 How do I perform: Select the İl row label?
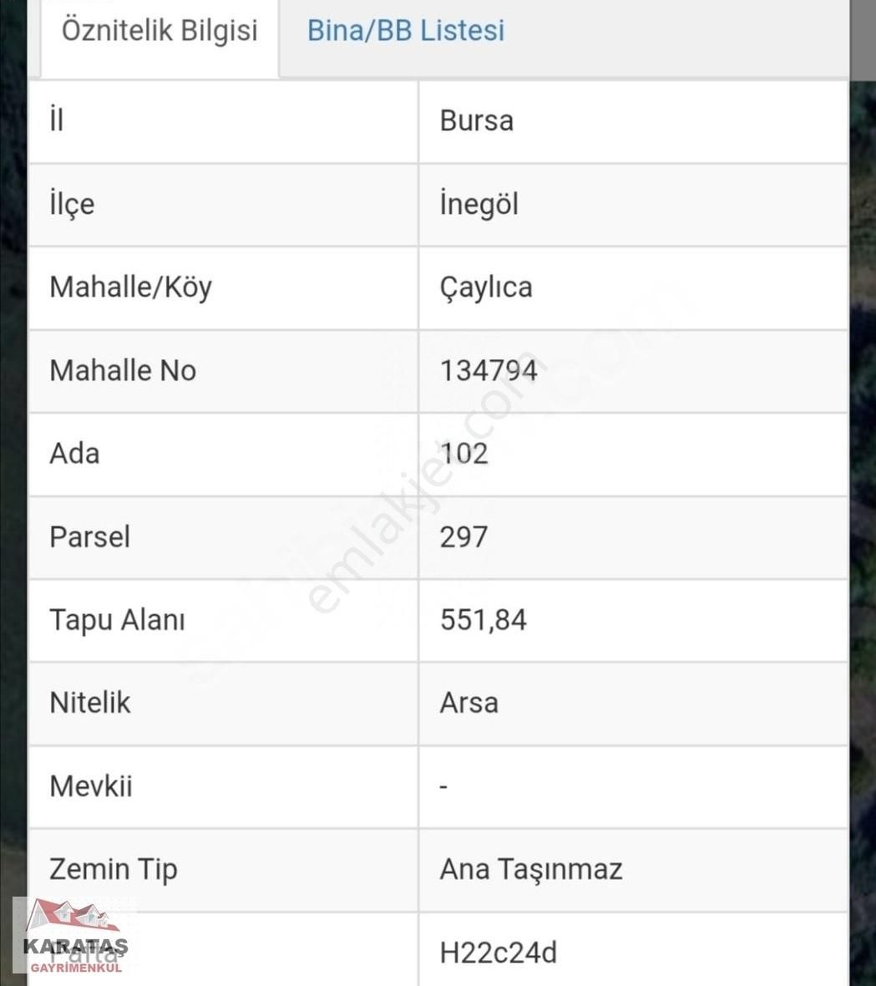(57, 120)
